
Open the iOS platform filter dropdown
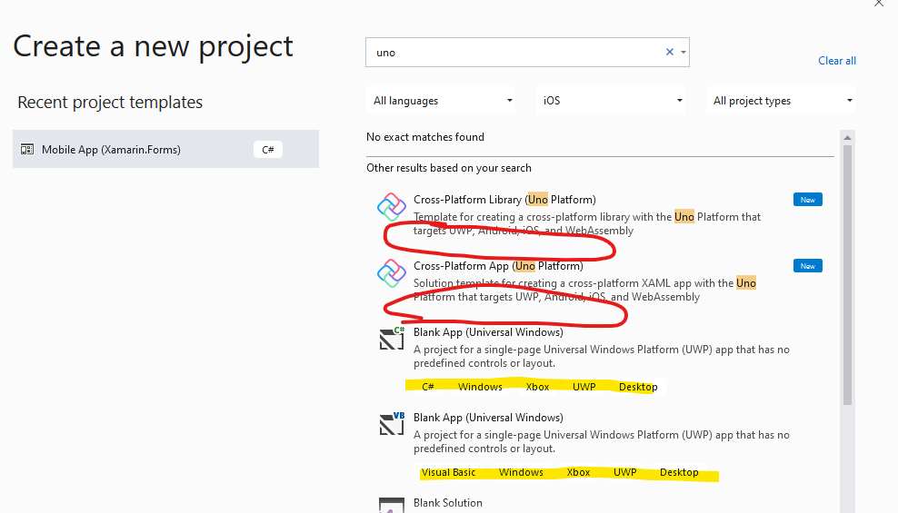(x=611, y=101)
